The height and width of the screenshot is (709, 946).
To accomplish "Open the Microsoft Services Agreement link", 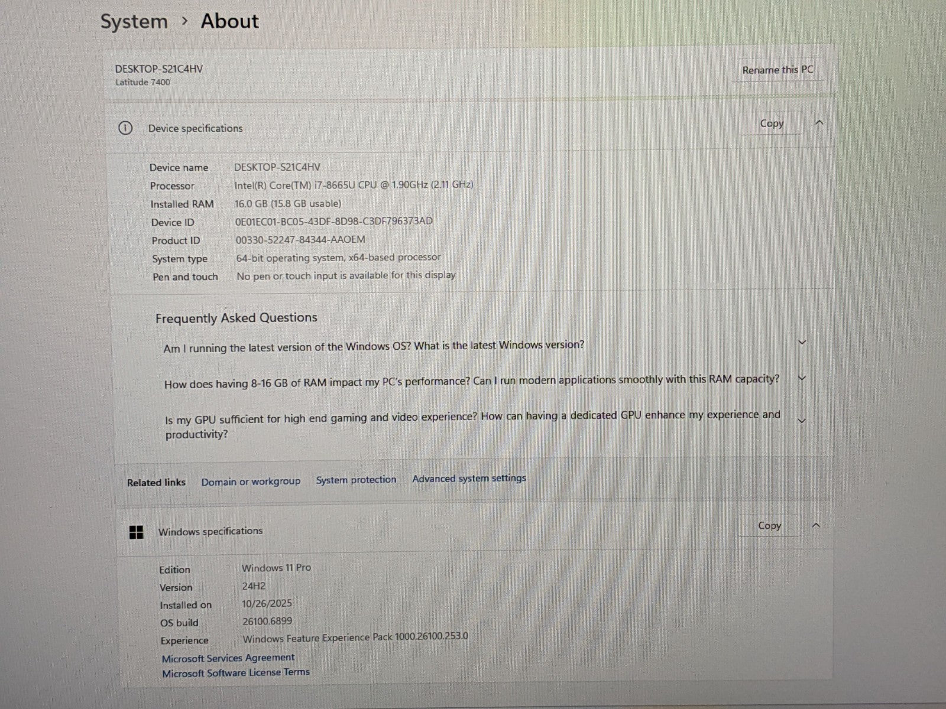I will click(x=228, y=658).
